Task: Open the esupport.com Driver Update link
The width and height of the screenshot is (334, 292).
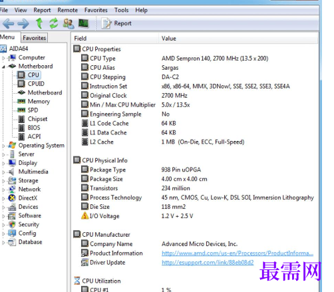Action: coord(208,263)
